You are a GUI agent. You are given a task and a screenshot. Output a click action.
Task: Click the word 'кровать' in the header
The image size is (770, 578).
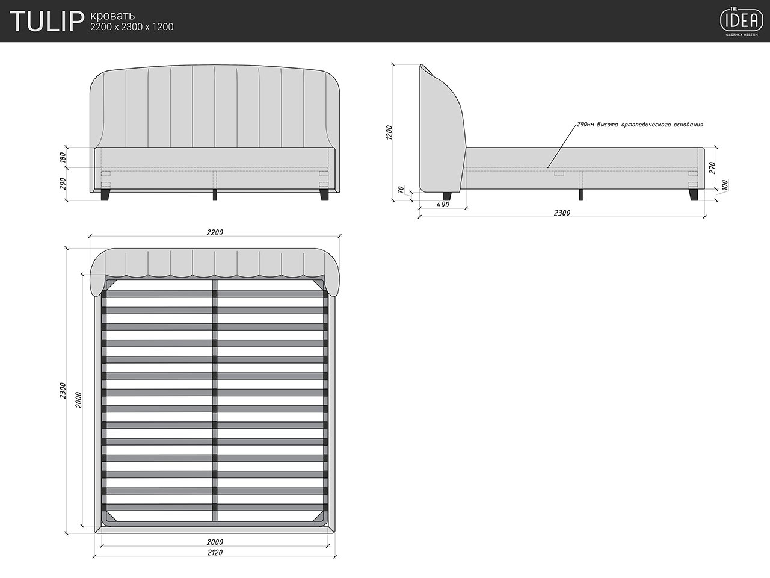click(112, 15)
